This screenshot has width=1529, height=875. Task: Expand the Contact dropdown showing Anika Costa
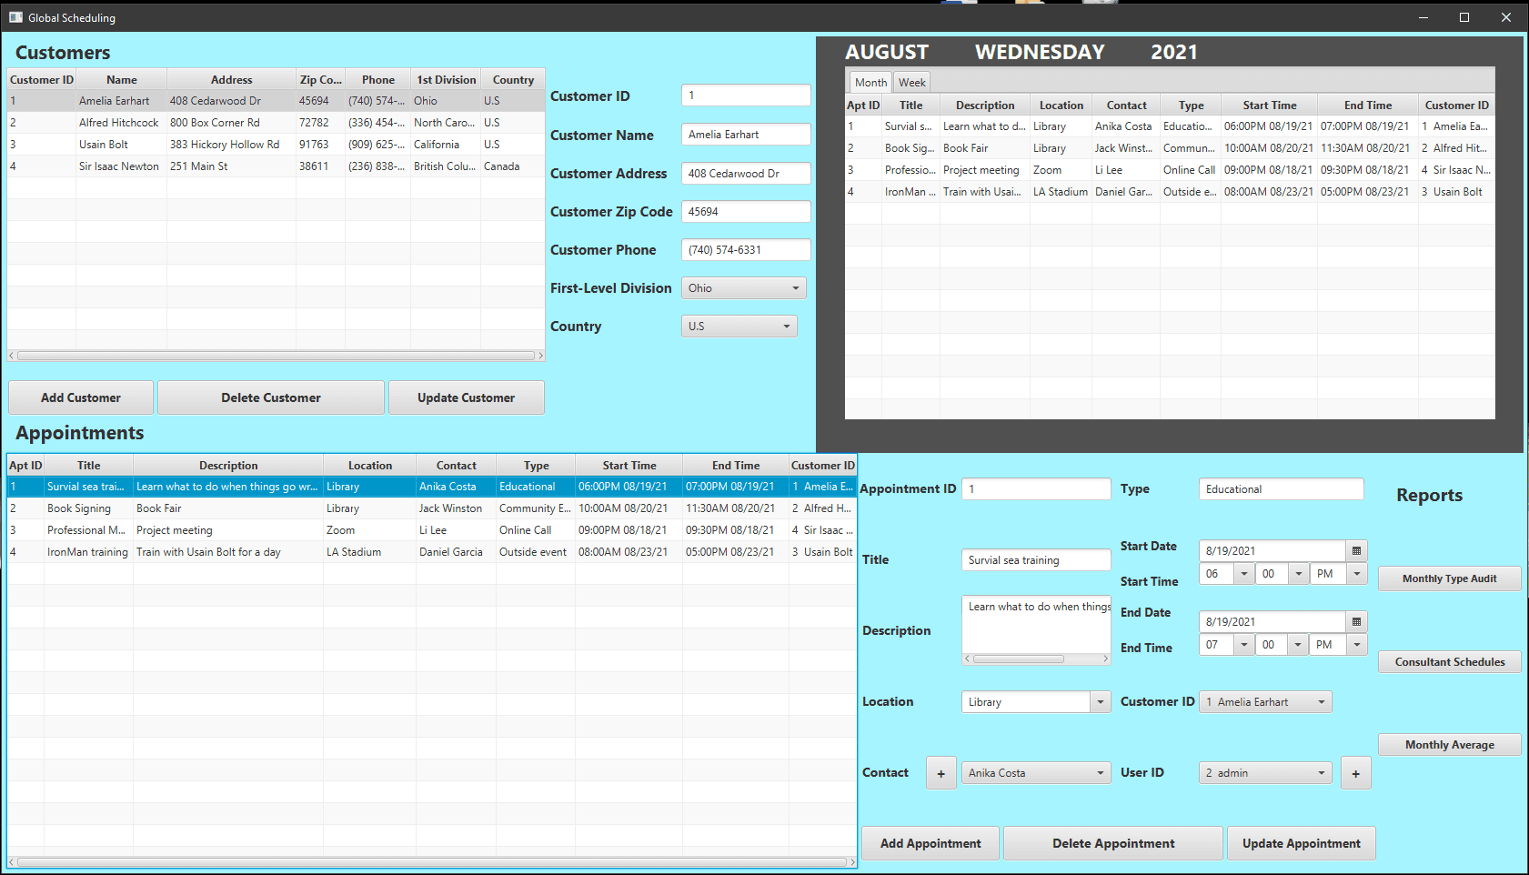(1036, 773)
